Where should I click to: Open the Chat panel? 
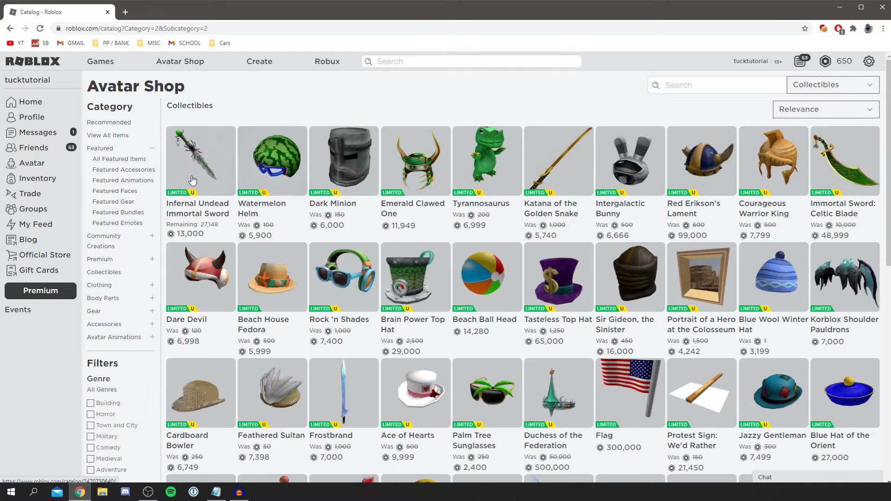point(818,477)
